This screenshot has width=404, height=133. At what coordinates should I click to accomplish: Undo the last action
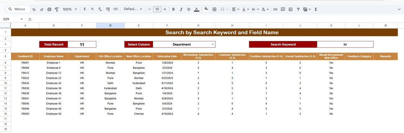[34, 9]
